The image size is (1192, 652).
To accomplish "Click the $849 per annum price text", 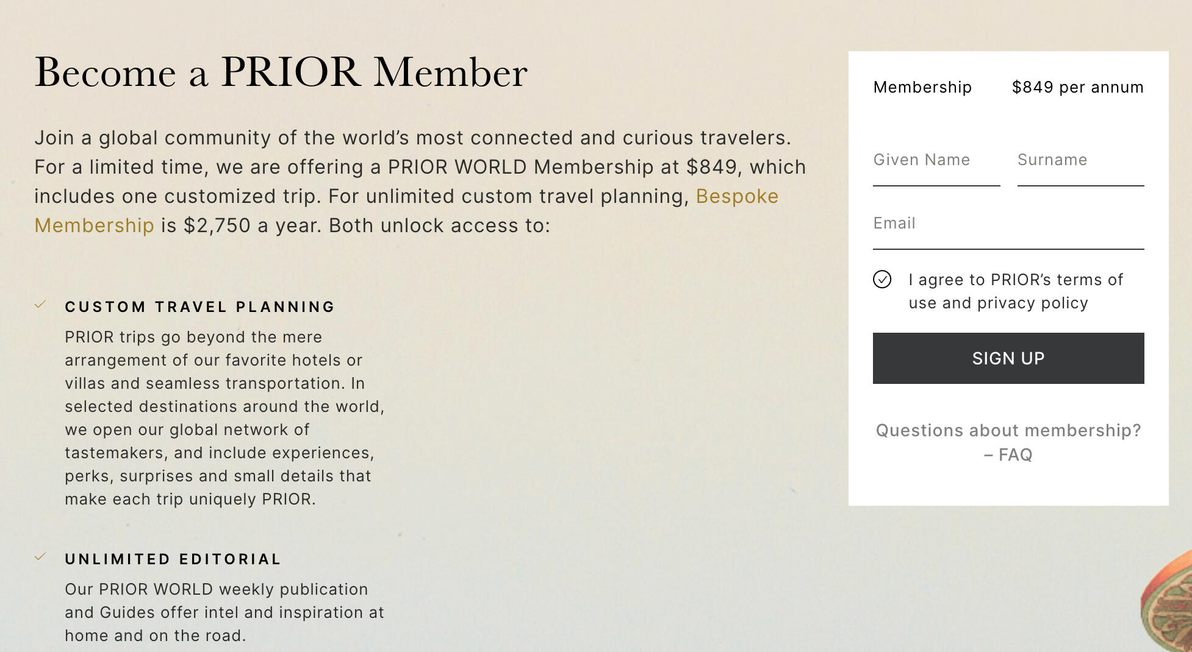I will tap(1077, 88).
